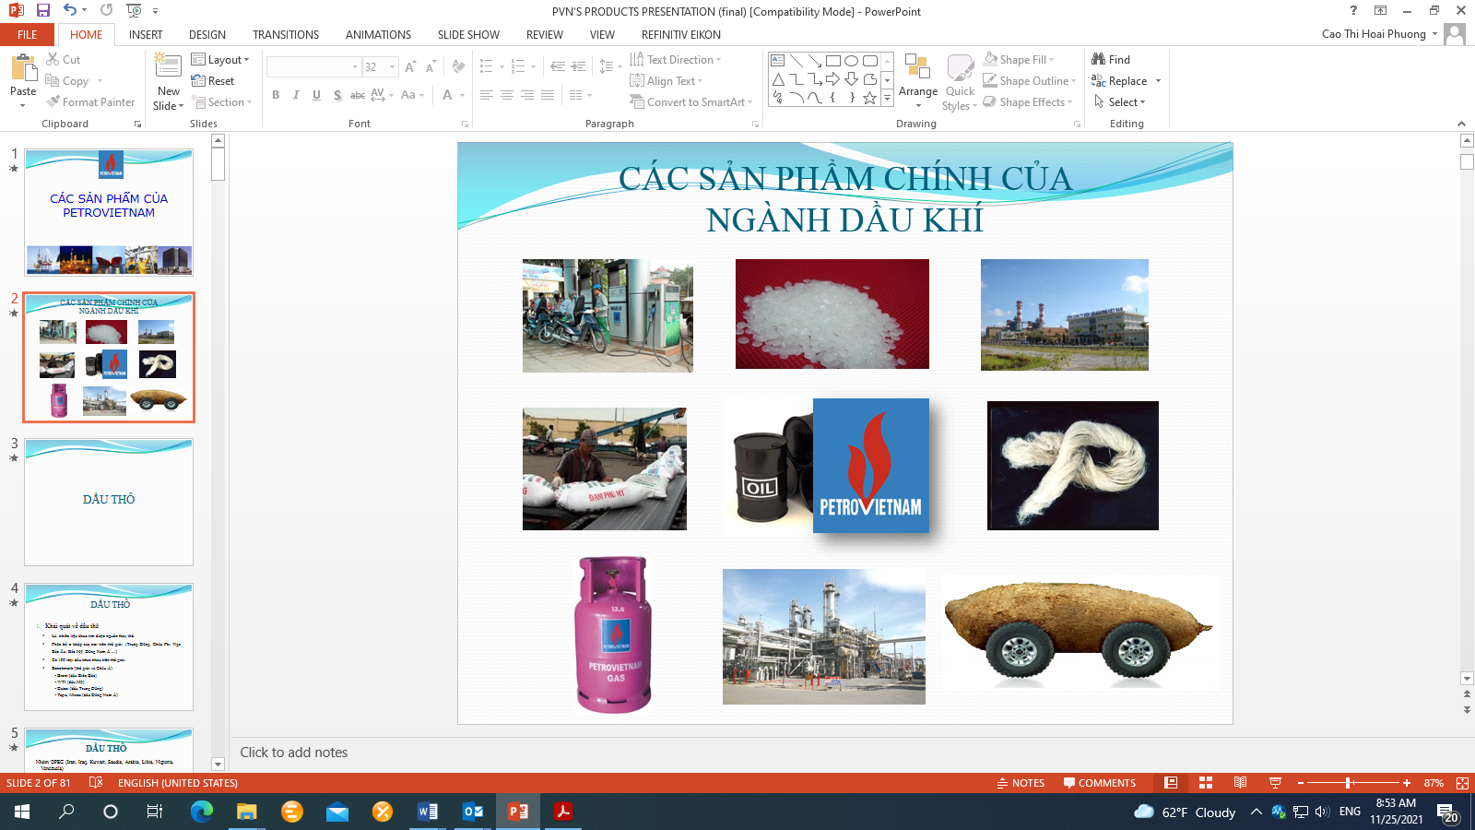Open the Arrange objects tool
Viewport: 1475px width, 830px height.
917,72
